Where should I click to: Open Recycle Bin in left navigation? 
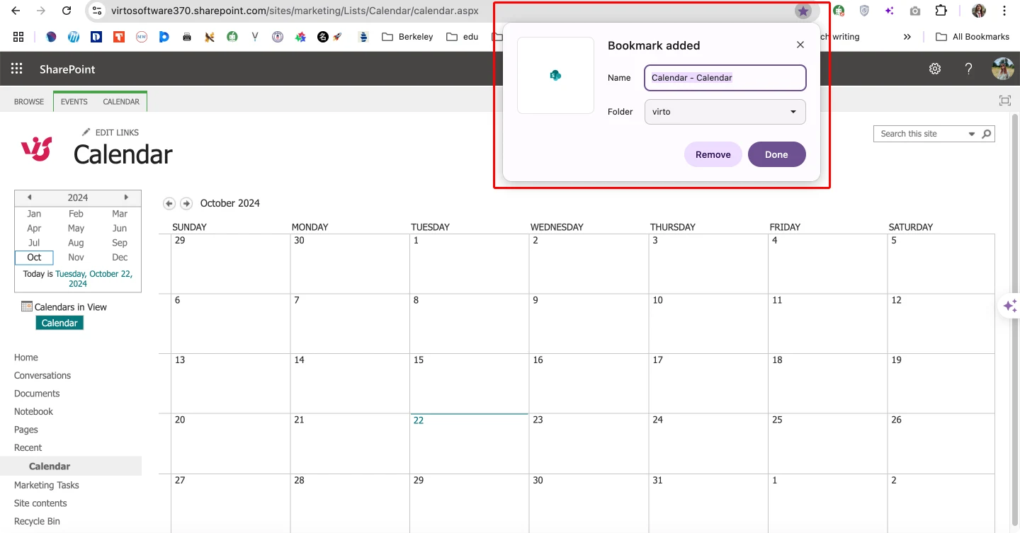click(x=37, y=521)
